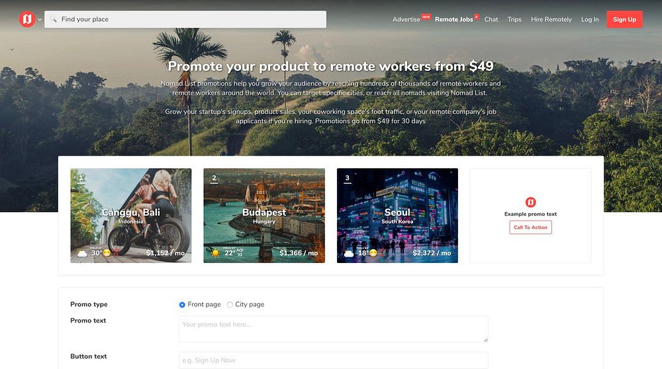Click the $2,372 / mo price on Seoul
The image size is (662, 369).
pos(432,253)
